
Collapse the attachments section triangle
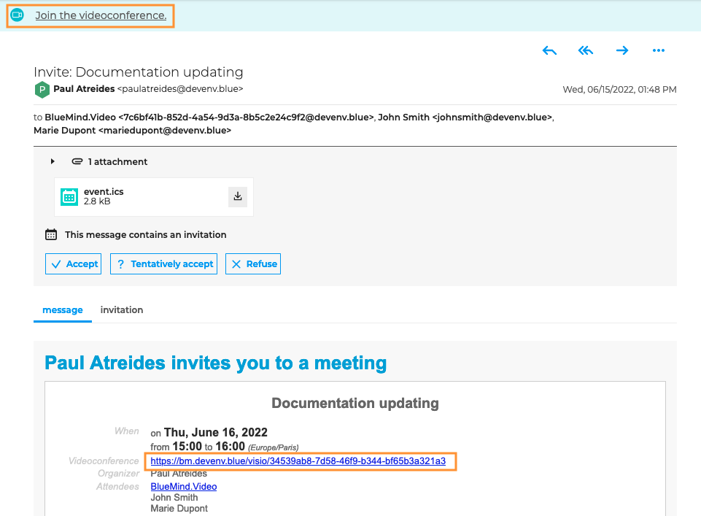click(x=53, y=161)
